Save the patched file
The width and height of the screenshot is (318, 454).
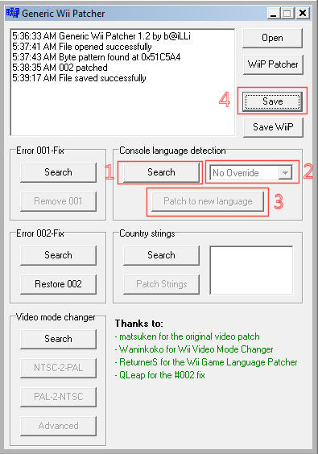pos(272,101)
